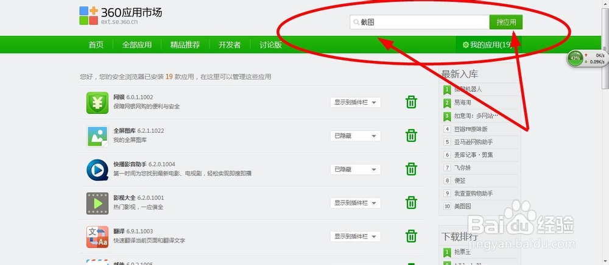Open 全屏图库 已隐藏 dropdown
The image size is (609, 265).
pyautogui.click(x=356, y=136)
